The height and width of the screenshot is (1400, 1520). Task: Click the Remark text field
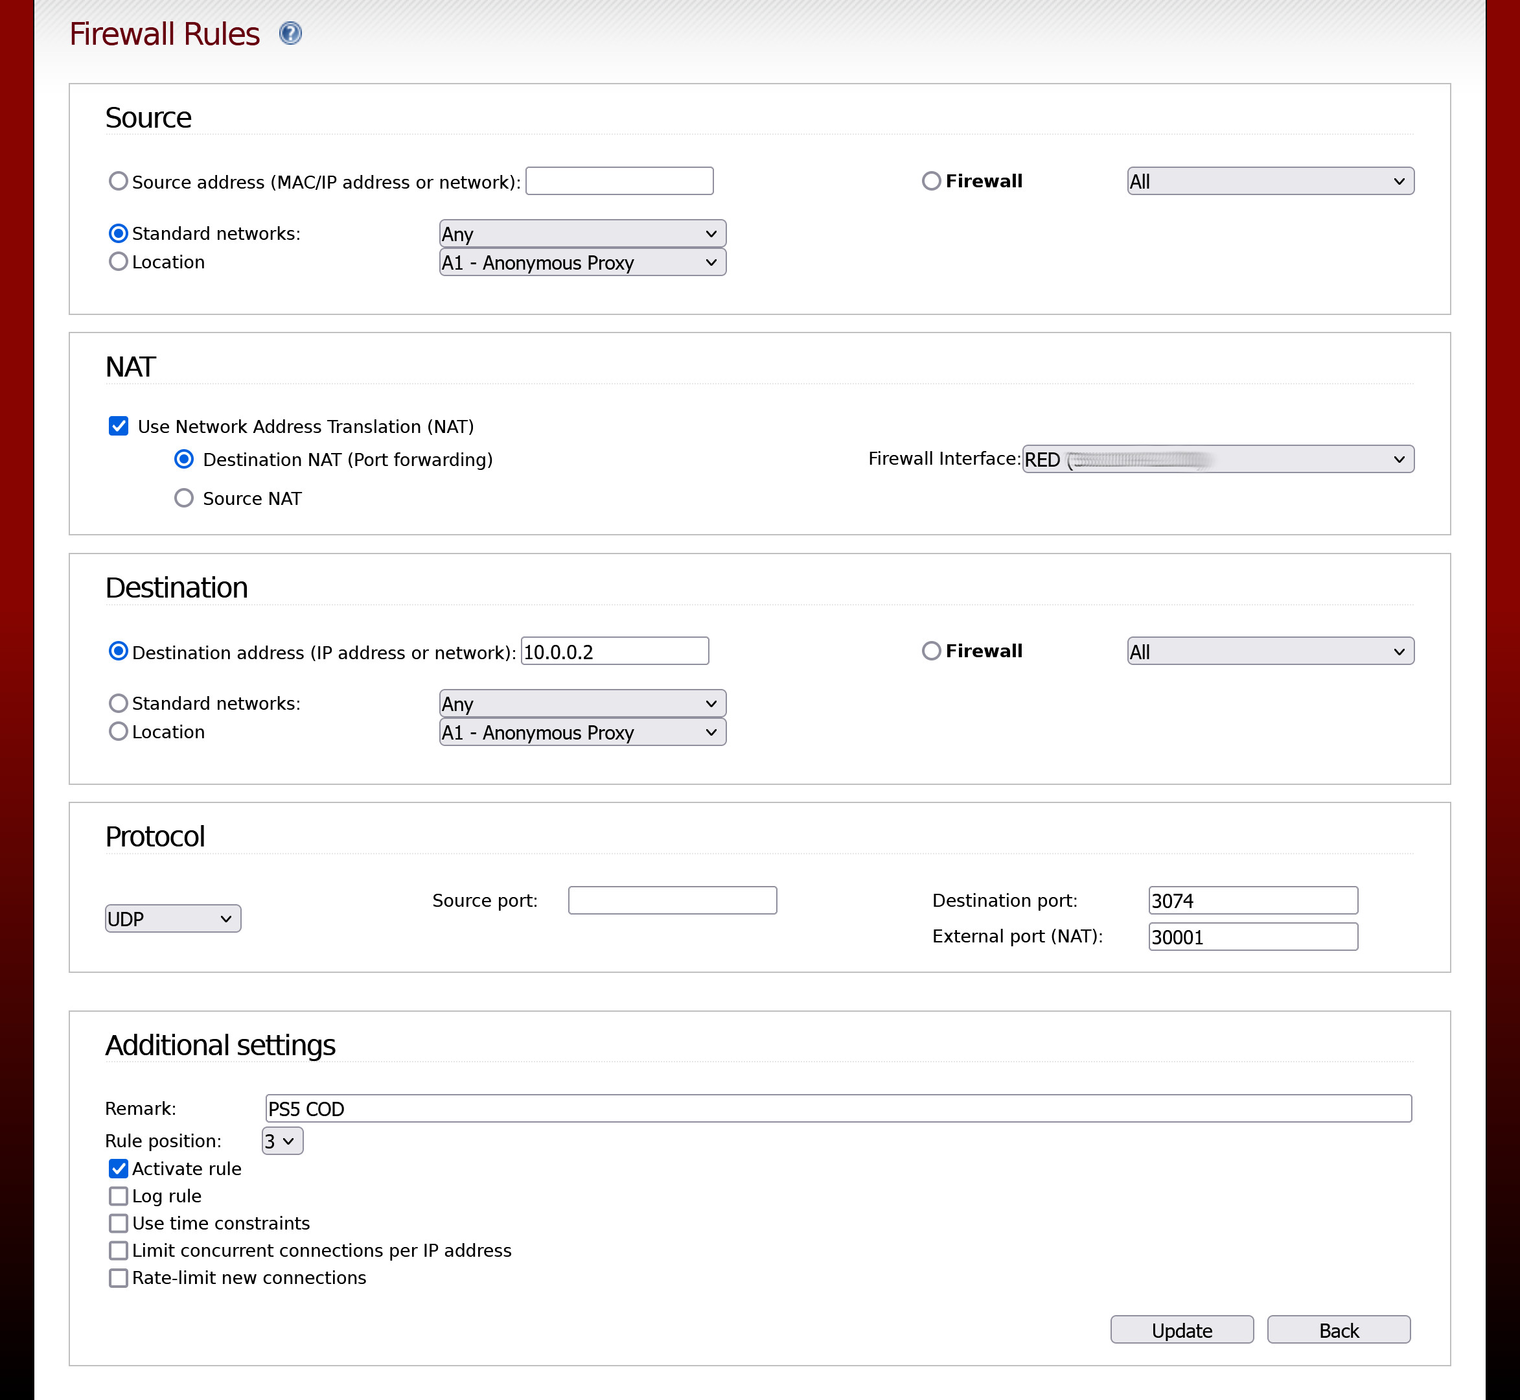[838, 1108]
